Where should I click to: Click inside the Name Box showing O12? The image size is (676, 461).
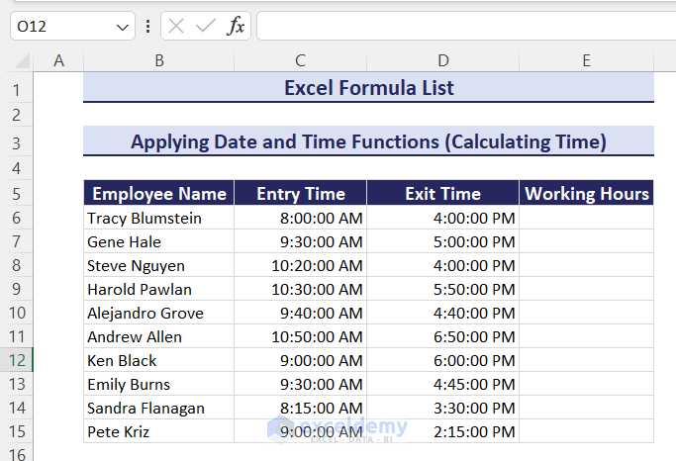point(59,27)
